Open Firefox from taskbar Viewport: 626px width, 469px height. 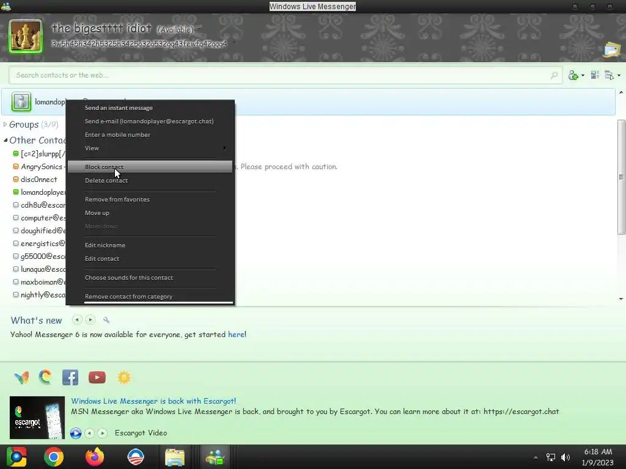[x=95, y=457]
